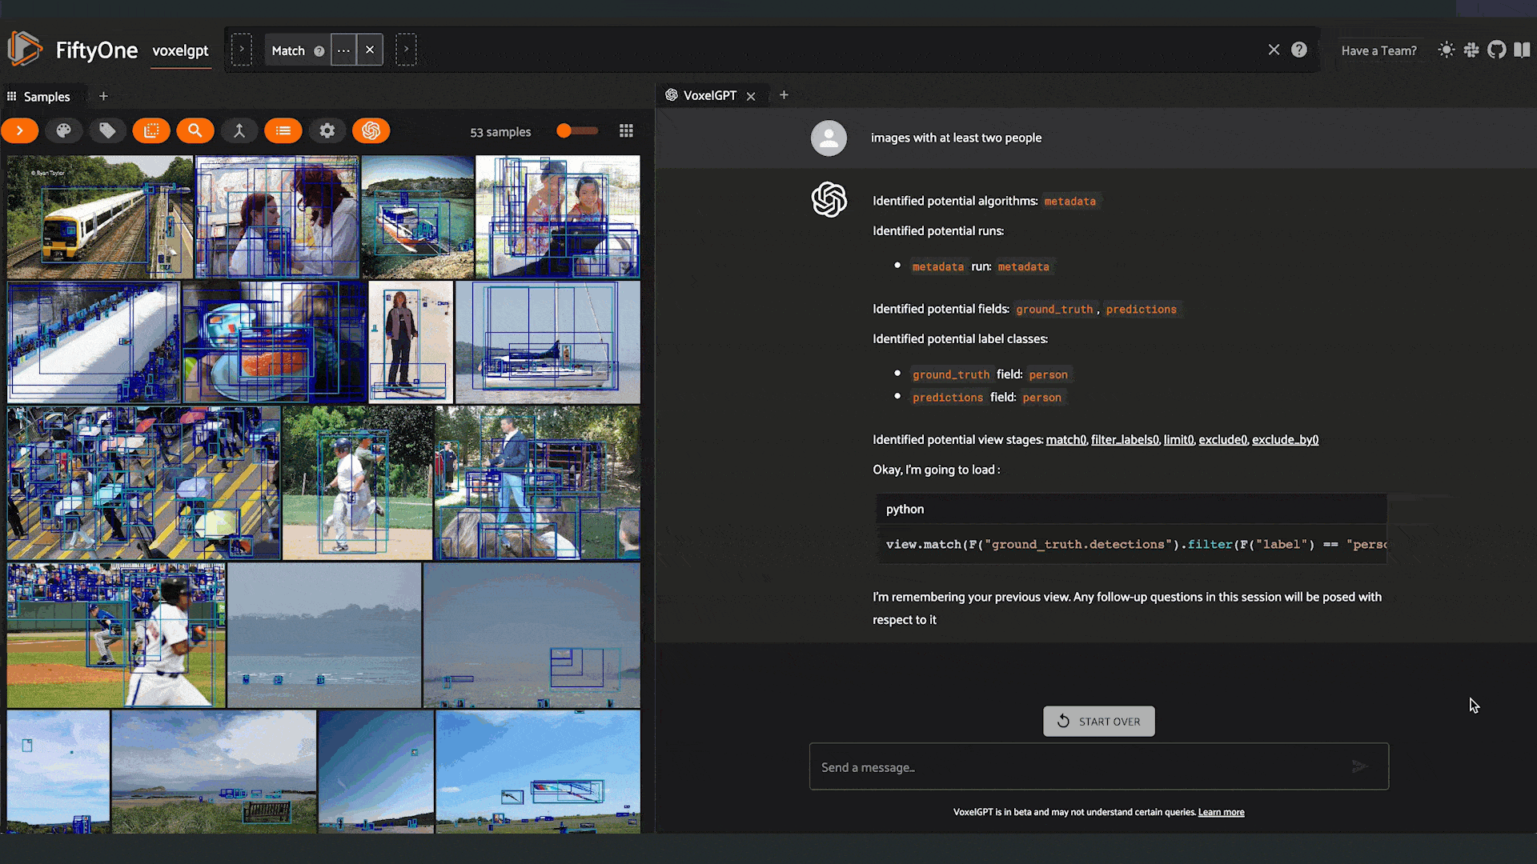Screen dimensions: 1537x864
Task: Toggle the field visibility list icon
Action: click(x=283, y=130)
